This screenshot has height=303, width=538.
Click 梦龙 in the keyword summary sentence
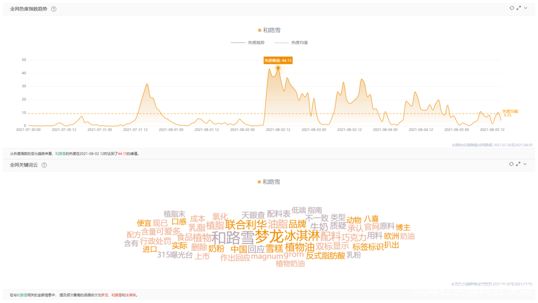(104, 295)
